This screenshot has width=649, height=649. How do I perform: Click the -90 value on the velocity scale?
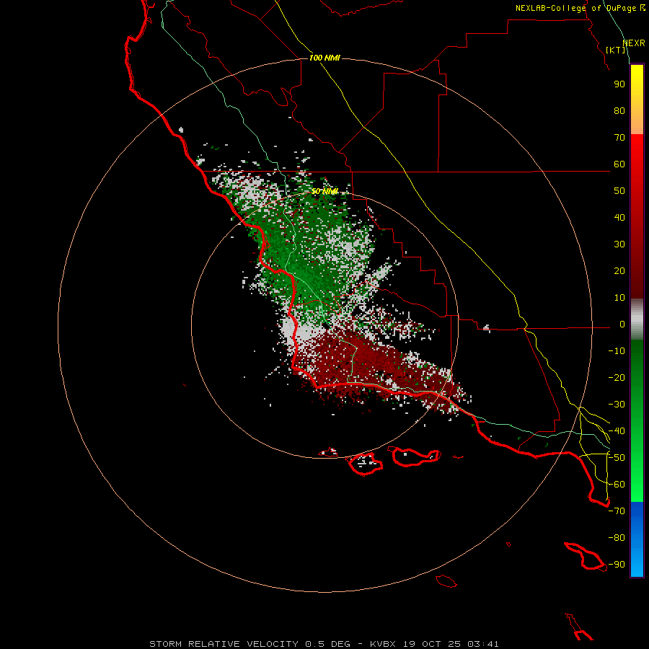pos(617,565)
